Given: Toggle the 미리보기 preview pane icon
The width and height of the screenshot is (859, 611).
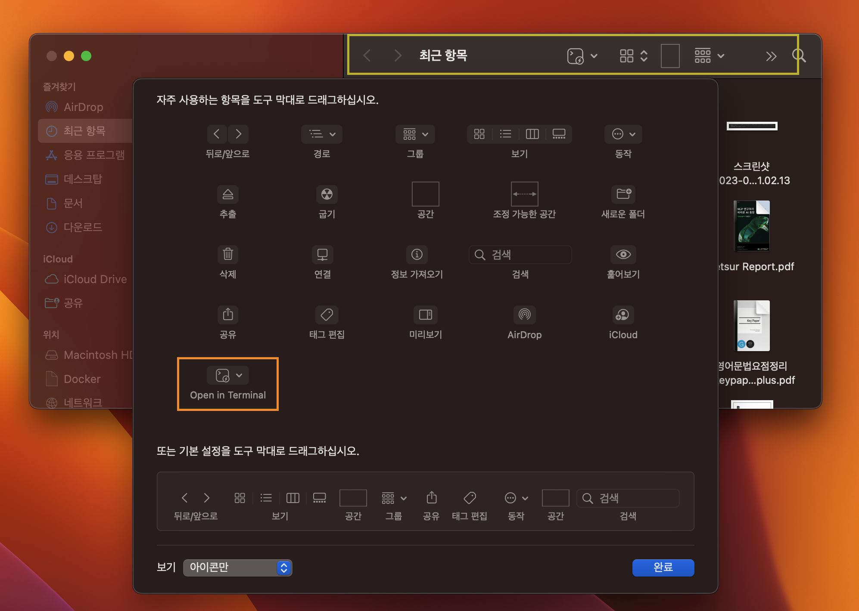Looking at the screenshot, I should click(425, 315).
